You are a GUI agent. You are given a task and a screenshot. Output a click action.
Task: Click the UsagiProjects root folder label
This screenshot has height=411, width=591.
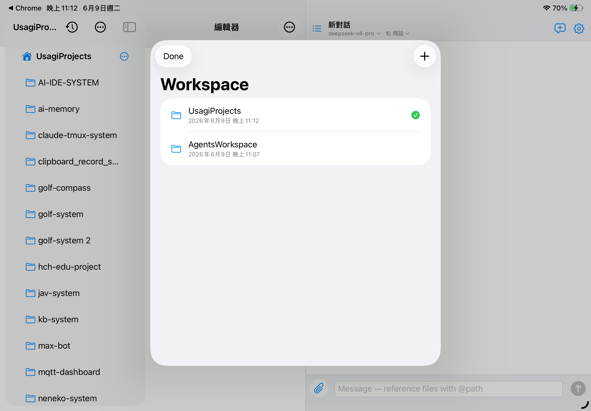pyautogui.click(x=64, y=56)
